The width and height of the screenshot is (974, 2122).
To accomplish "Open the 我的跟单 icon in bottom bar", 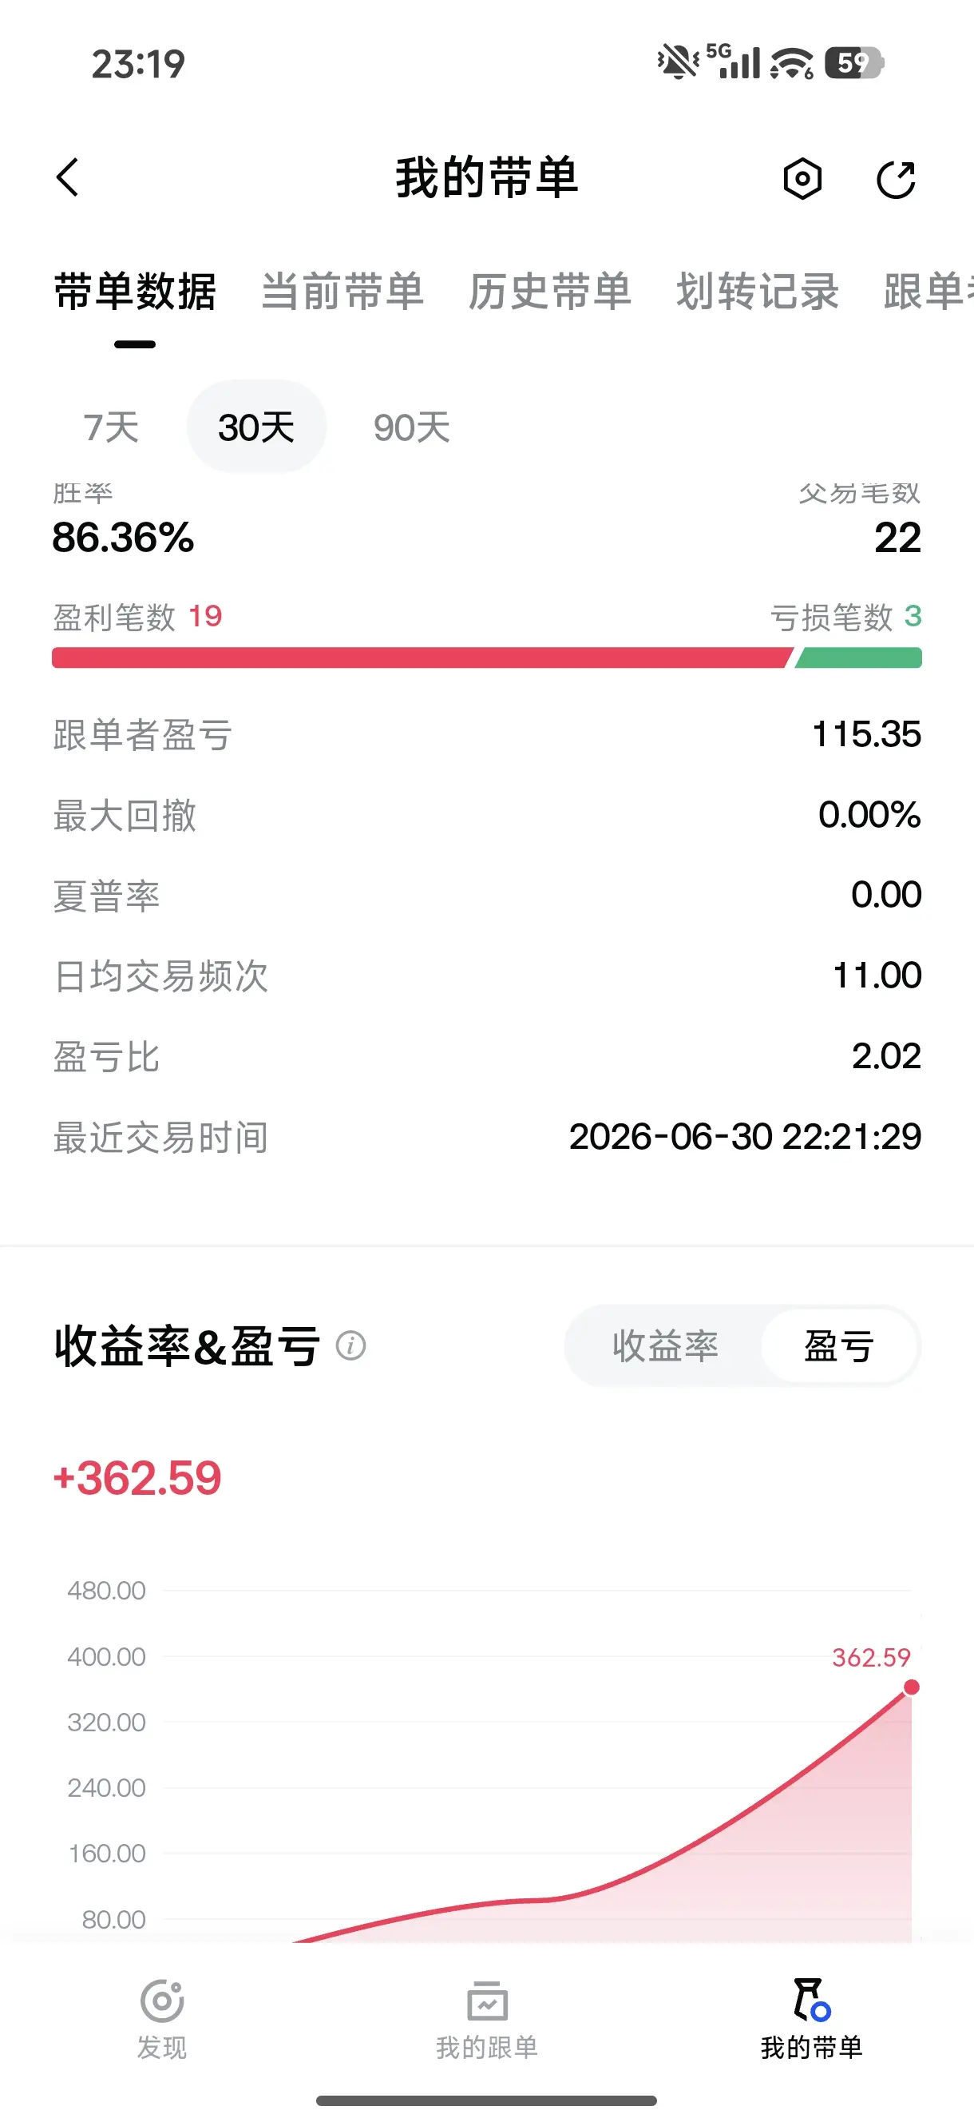I will 488,2001.
